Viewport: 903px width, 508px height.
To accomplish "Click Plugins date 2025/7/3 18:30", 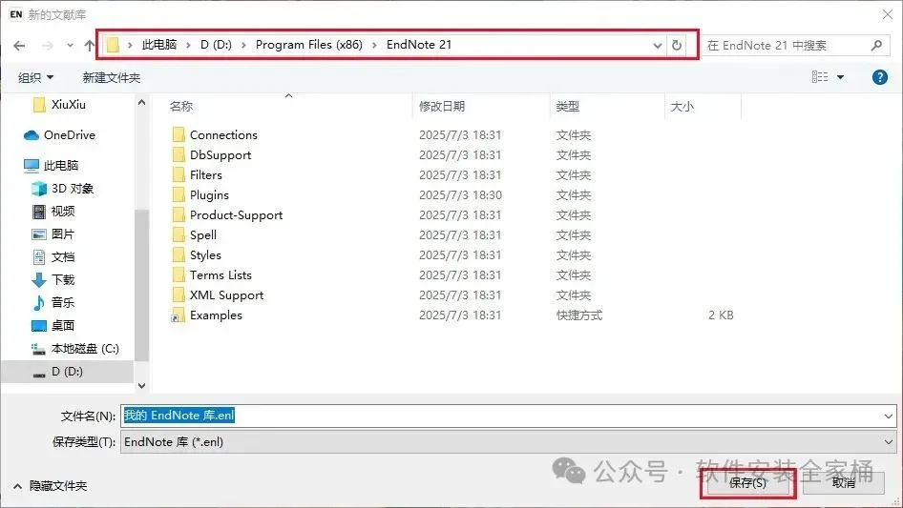I will [x=460, y=195].
